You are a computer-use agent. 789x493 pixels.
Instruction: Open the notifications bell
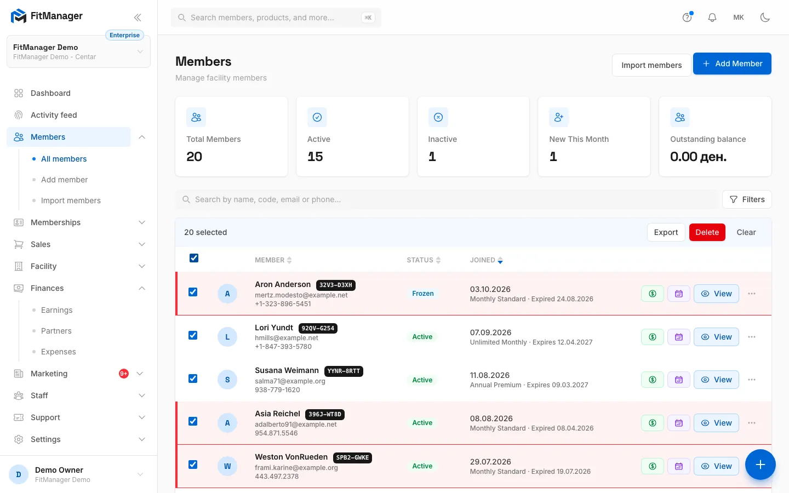click(x=712, y=18)
